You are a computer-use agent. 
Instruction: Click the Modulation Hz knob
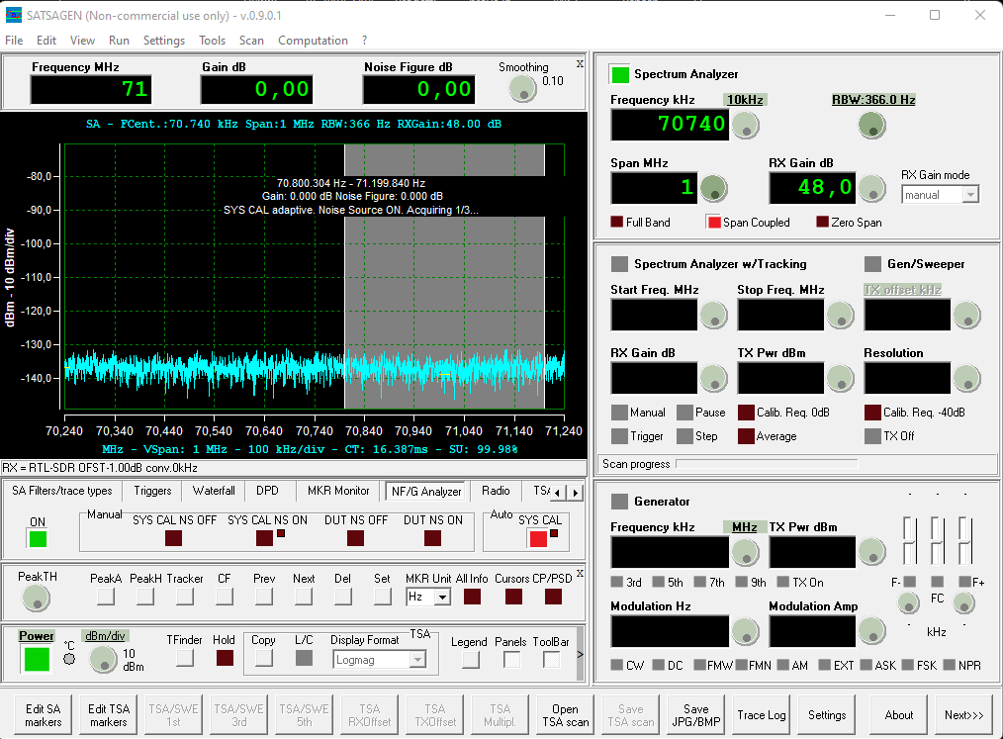tap(745, 631)
